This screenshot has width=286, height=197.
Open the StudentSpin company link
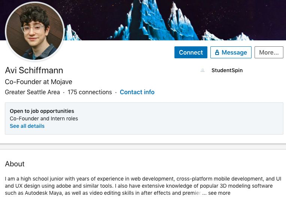tap(227, 70)
